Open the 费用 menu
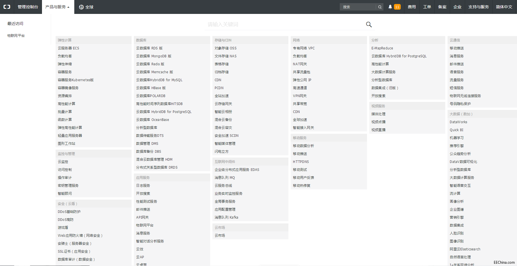Viewport: 517px width, 266px height. pos(412,7)
